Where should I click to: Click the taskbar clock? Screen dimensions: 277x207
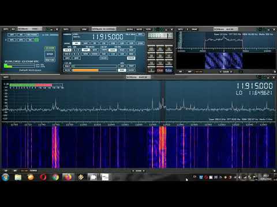pos(265,177)
